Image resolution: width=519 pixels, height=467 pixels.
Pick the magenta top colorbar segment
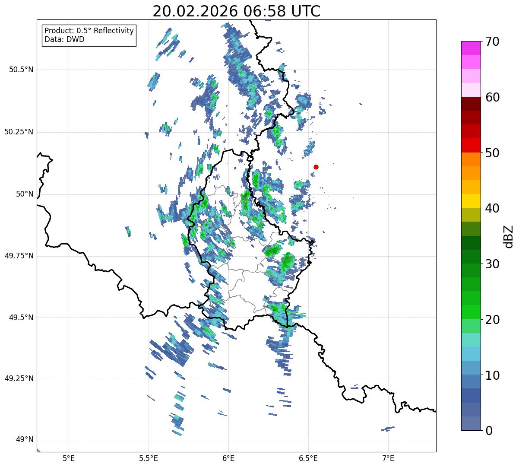(x=471, y=48)
